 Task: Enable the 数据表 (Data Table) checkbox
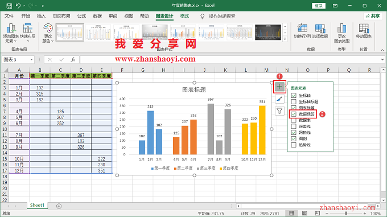[294, 120]
